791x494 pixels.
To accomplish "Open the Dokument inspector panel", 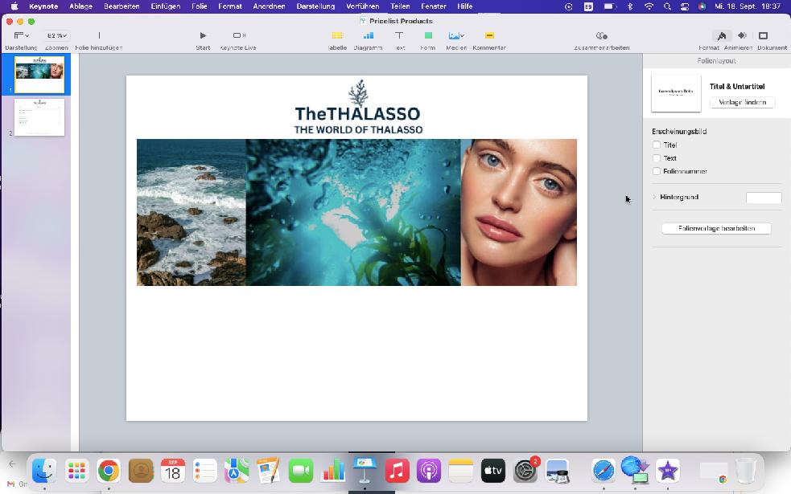I will tap(764, 36).
